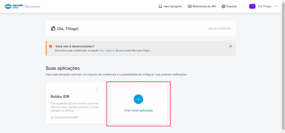Image resolution: width=285 pixels, height=133 pixels.
Task: Click the orange warning icon in the banner
Action: (51, 46)
